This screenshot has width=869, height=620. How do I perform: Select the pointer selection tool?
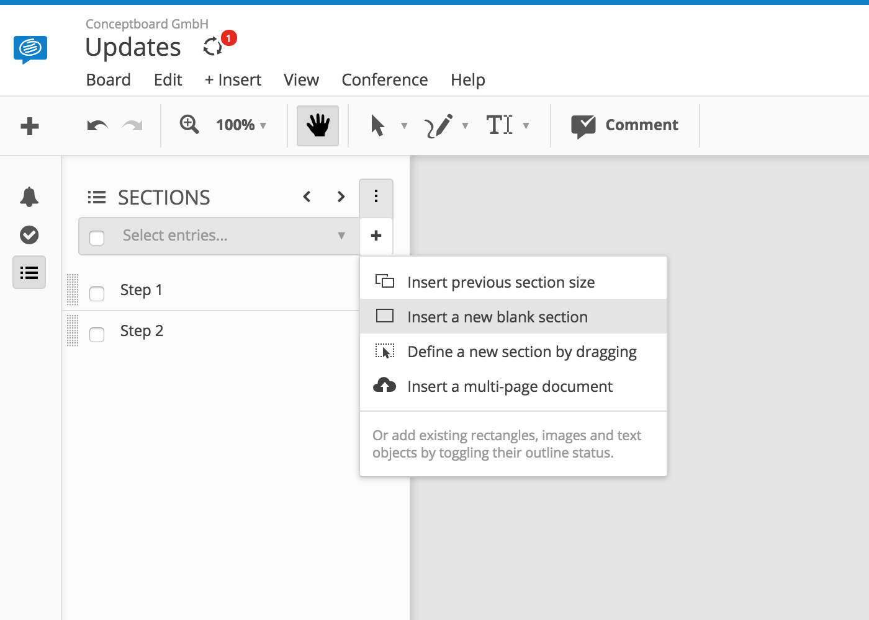coord(377,125)
